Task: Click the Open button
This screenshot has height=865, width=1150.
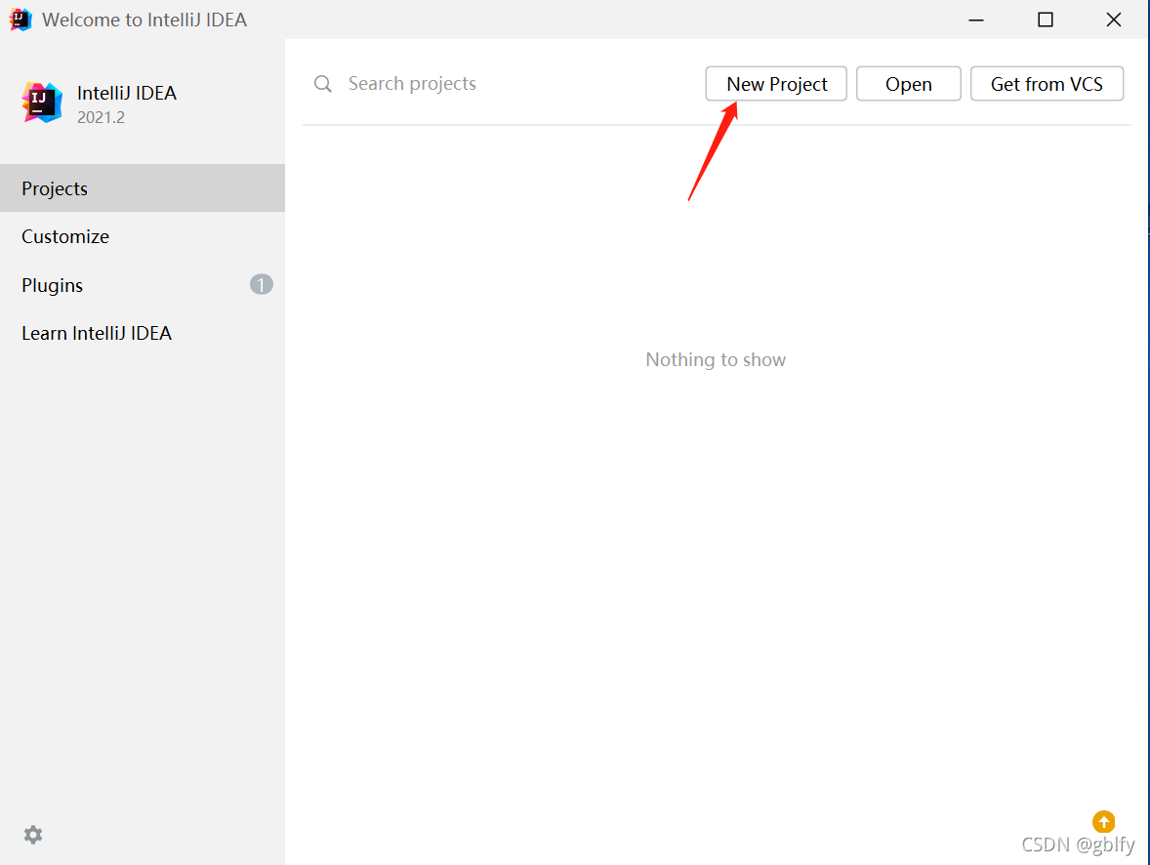Action: pyautogui.click(x=908, y=84)
